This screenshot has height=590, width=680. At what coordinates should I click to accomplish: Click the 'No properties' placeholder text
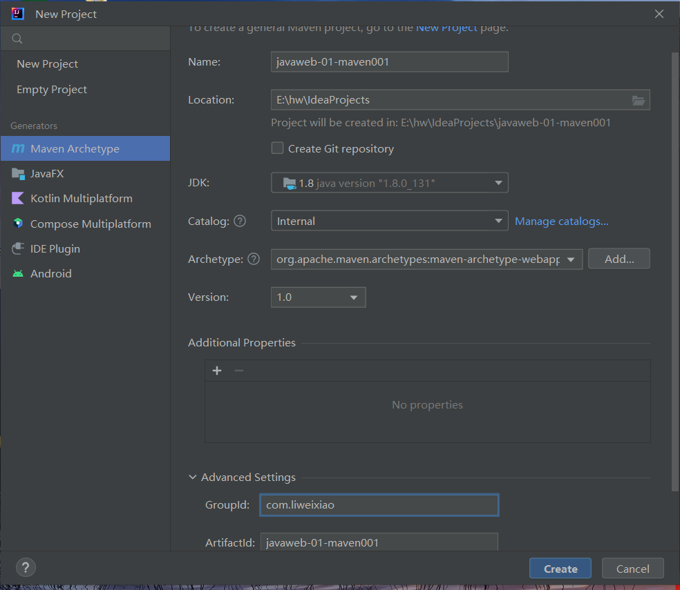pyautogui.click(x=427, y=404)
